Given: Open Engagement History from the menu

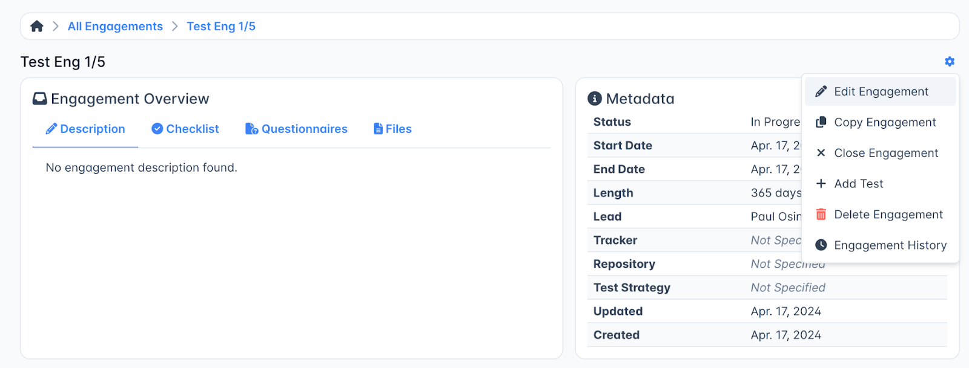Looking at the screenshot, I should 890,245.
